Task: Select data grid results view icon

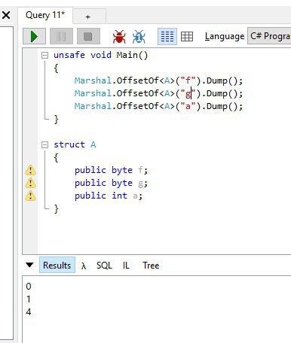Action: click(187, 37)
